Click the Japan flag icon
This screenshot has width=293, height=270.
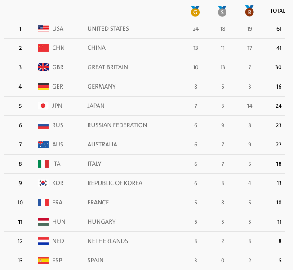click(x=43, y=106)
